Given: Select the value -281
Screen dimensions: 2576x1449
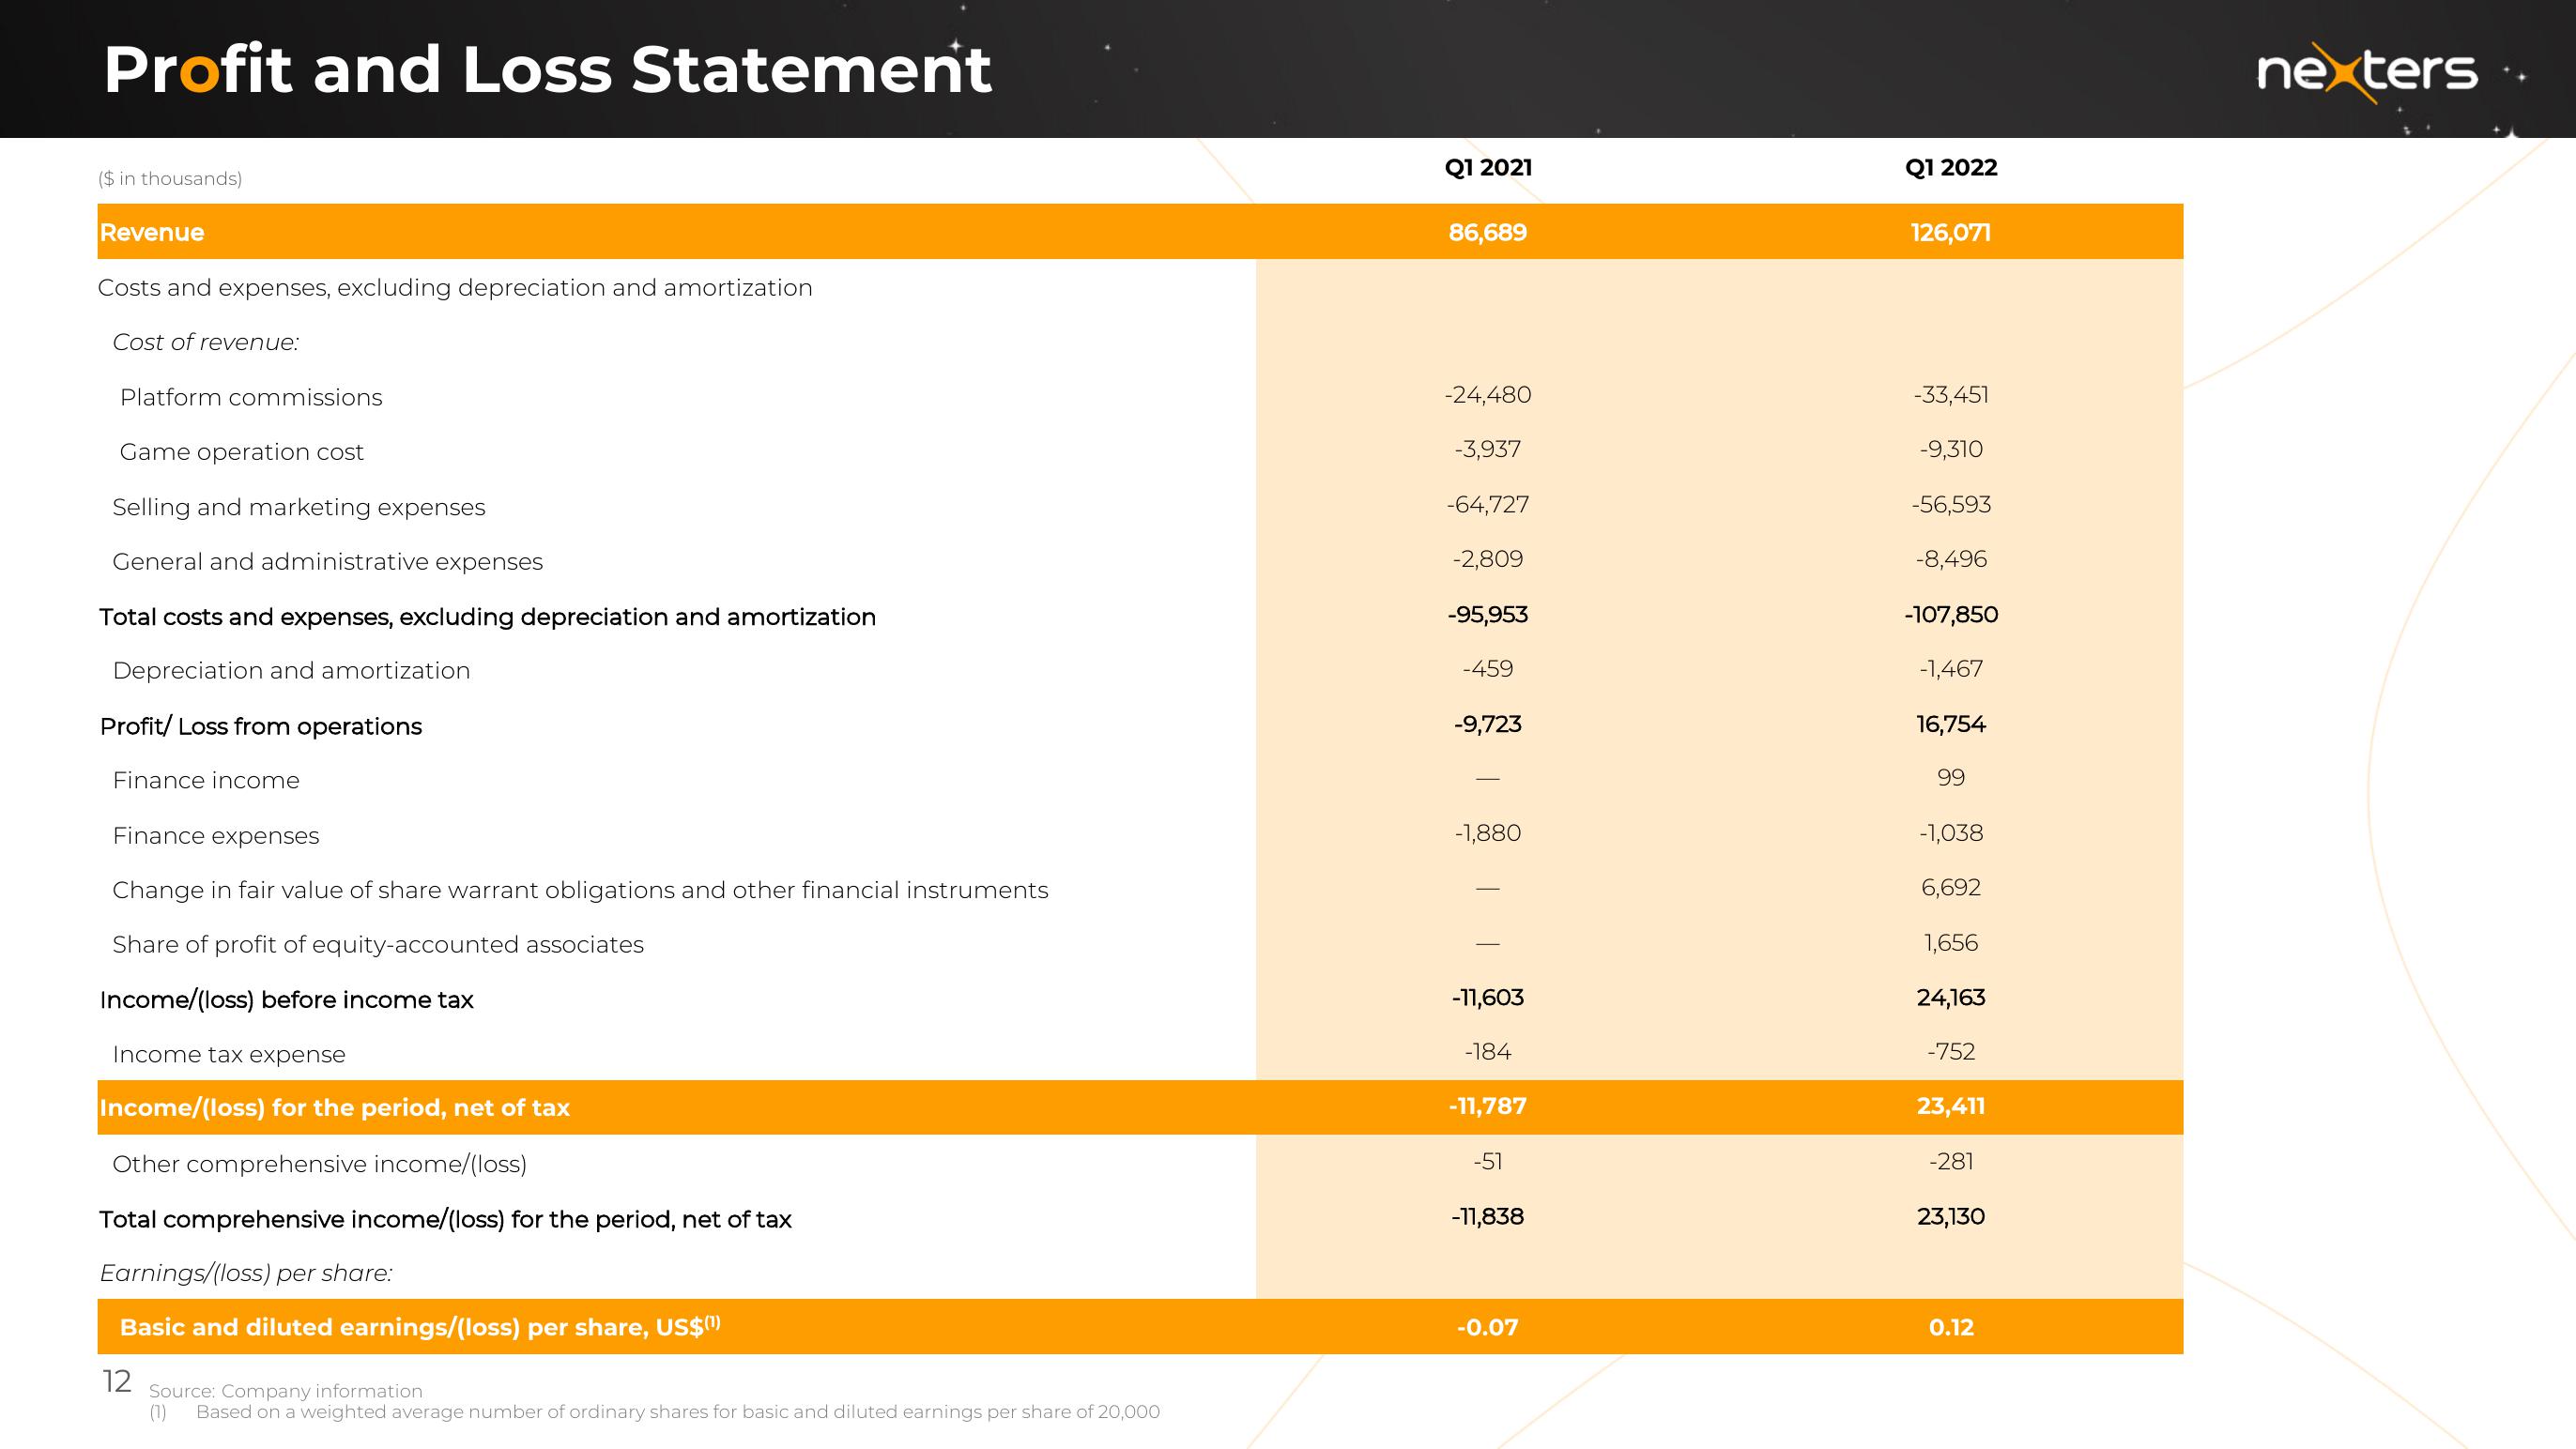Looking at the screenshot, I should coord(1951,1162).
